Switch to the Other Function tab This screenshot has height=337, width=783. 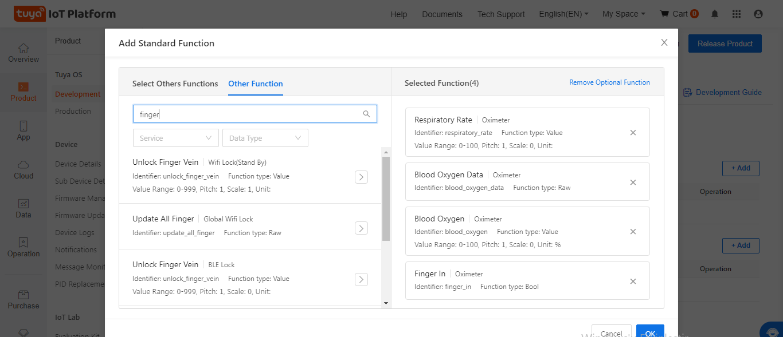pyautogui.click(x=256, y=84)
